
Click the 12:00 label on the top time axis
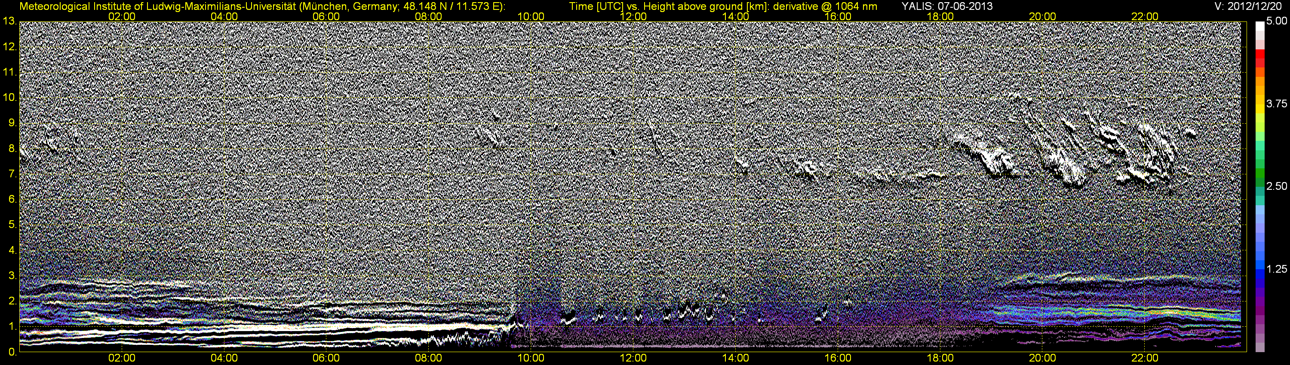point(633,16)
